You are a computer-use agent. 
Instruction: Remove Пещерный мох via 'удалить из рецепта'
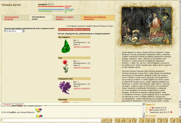pos(82,88)
